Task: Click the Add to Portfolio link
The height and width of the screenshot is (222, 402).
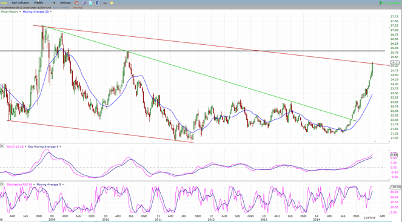Action: coord(61,8)
